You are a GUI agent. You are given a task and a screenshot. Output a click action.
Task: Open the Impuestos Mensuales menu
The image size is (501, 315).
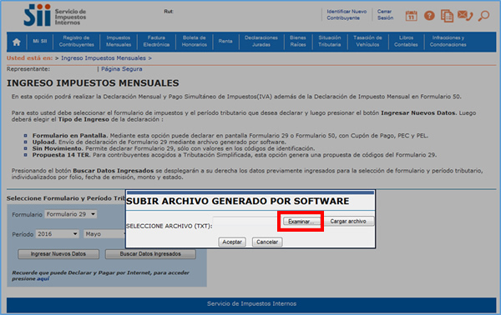tap(119, 42)
